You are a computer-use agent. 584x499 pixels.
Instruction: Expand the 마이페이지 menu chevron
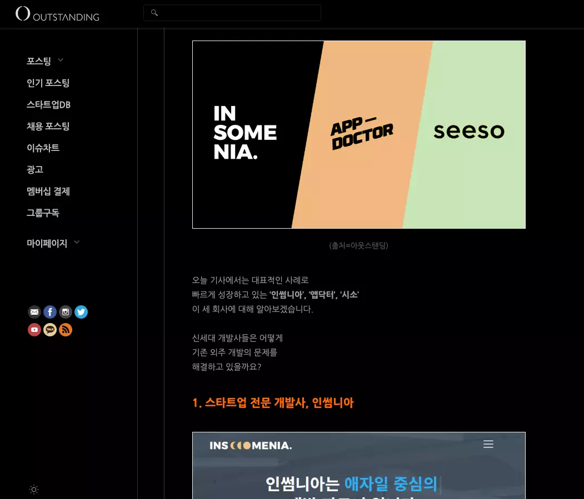pyautogui.click(x=77, y=243)
